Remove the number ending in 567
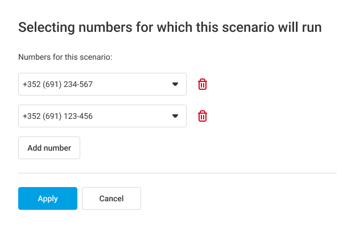 coord(203,84)
